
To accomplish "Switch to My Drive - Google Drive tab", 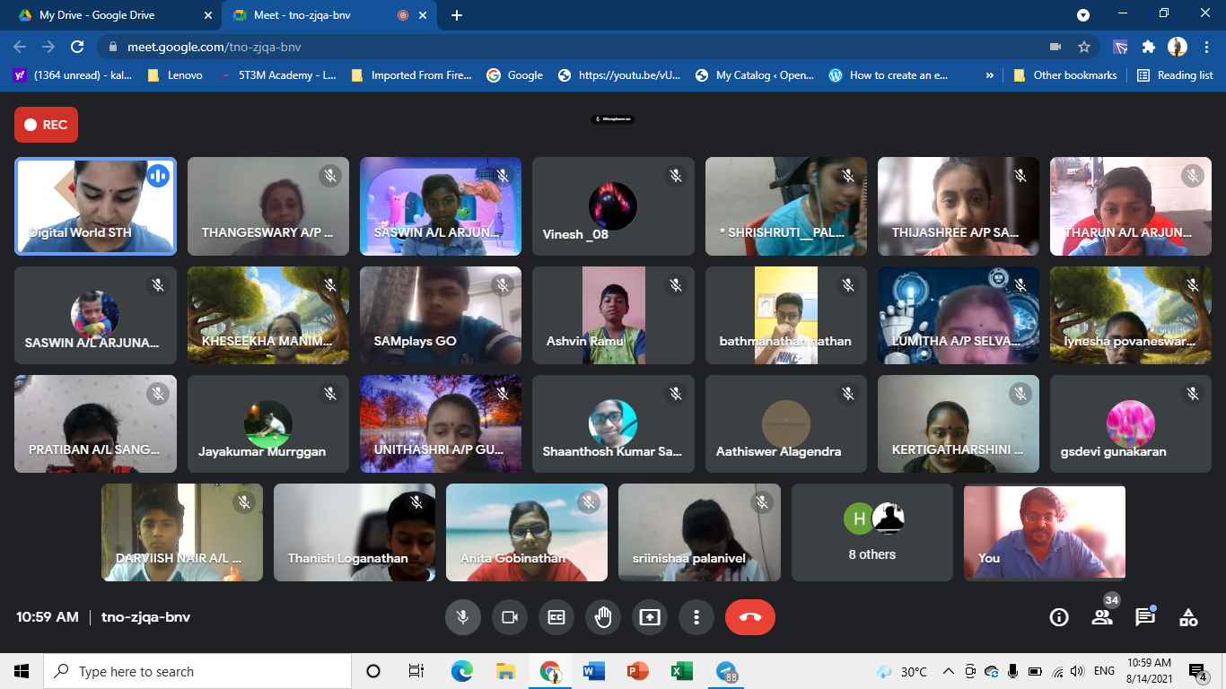I will (x=97, y=15).
